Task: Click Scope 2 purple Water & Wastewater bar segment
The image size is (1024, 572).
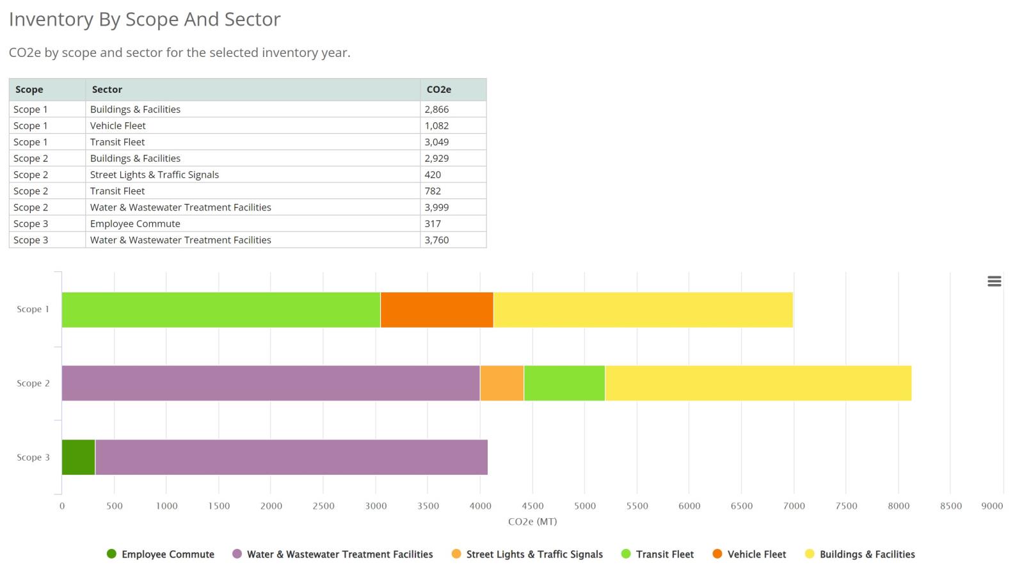Action: tap(271, 383)
